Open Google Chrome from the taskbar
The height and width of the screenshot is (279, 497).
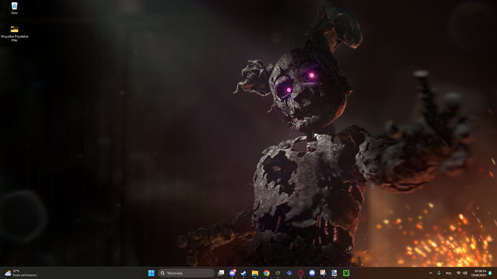pyautogui.click(x=266, y=273)
